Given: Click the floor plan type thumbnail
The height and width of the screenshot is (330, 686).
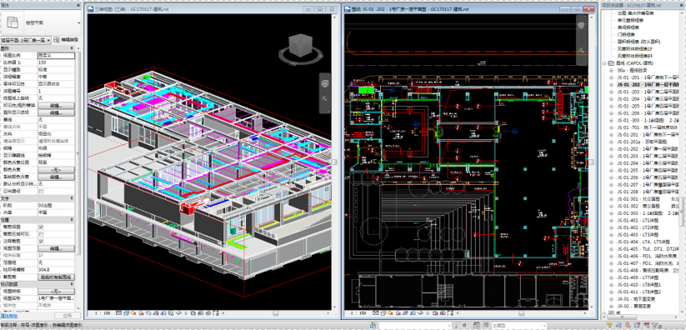Looking at the screenshot, I should 13,22.
